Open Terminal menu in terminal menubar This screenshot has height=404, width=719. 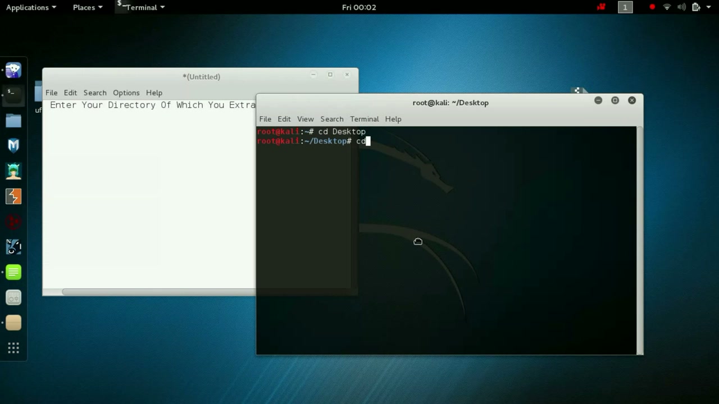[x=365, y=119]
